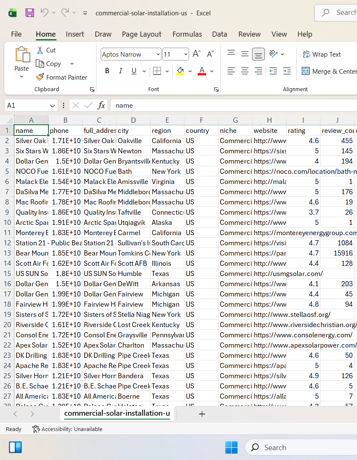
Task: Click the Insert Function fx icon
Action: point(101,105)
